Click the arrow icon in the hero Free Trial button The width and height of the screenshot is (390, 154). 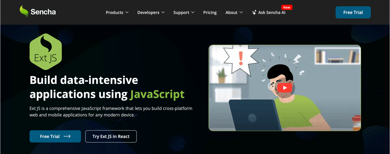point(67,136)
